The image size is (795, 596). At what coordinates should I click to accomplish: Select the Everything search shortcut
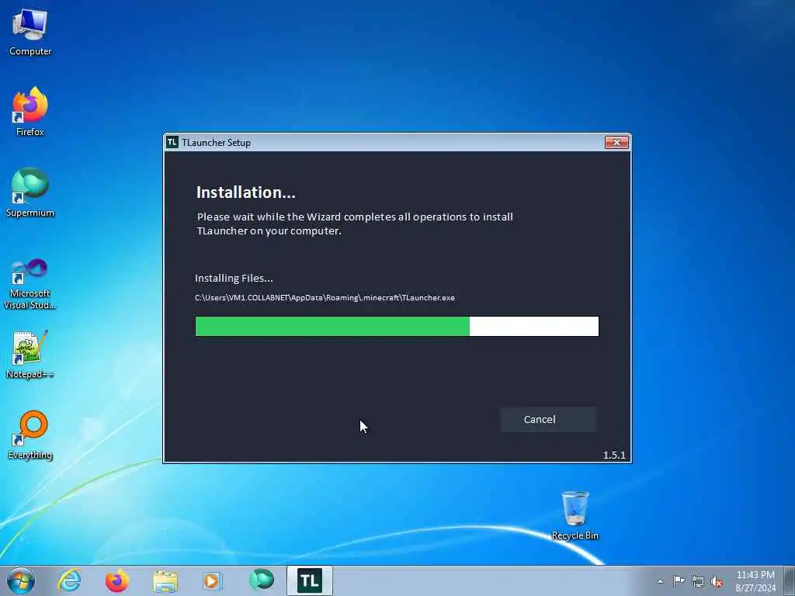coord(30,435)
